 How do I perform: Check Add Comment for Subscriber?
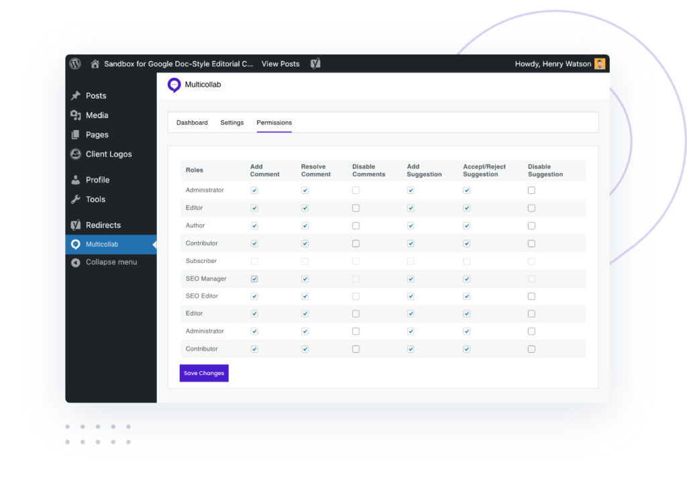[254, 261]
